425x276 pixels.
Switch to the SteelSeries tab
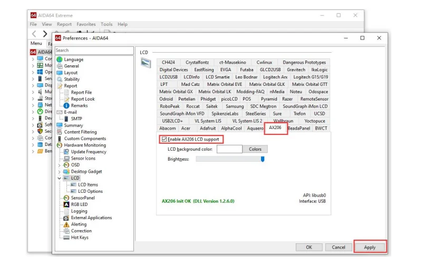(256, 113)
